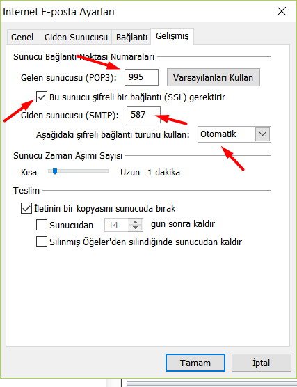The height and width of the screenshot is (387, 297).
Task: Open the Otomatik encryption type dropdown
Action: pyautogui.click(x=234, y=134)
